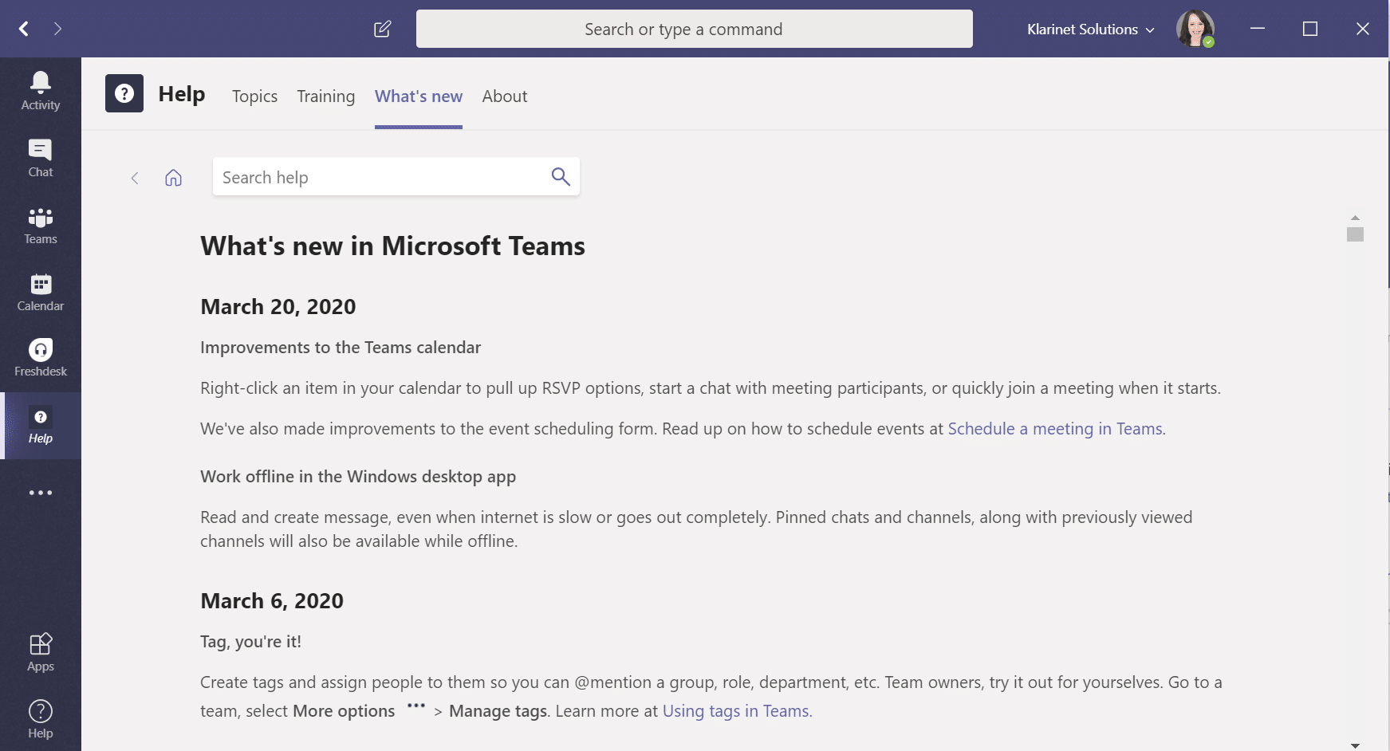The height and width of the screenshot is (751, 1390).
Task: Click the Help header question mark logo
Action: click(124, 93)
